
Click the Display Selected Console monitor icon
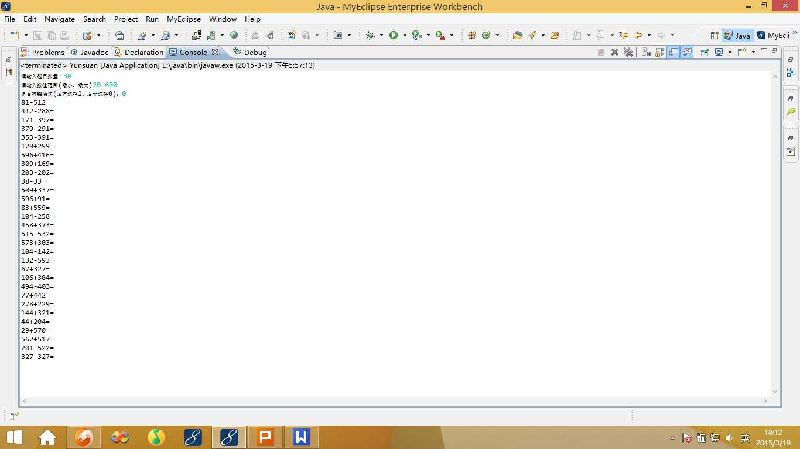[x=719, y=52]
